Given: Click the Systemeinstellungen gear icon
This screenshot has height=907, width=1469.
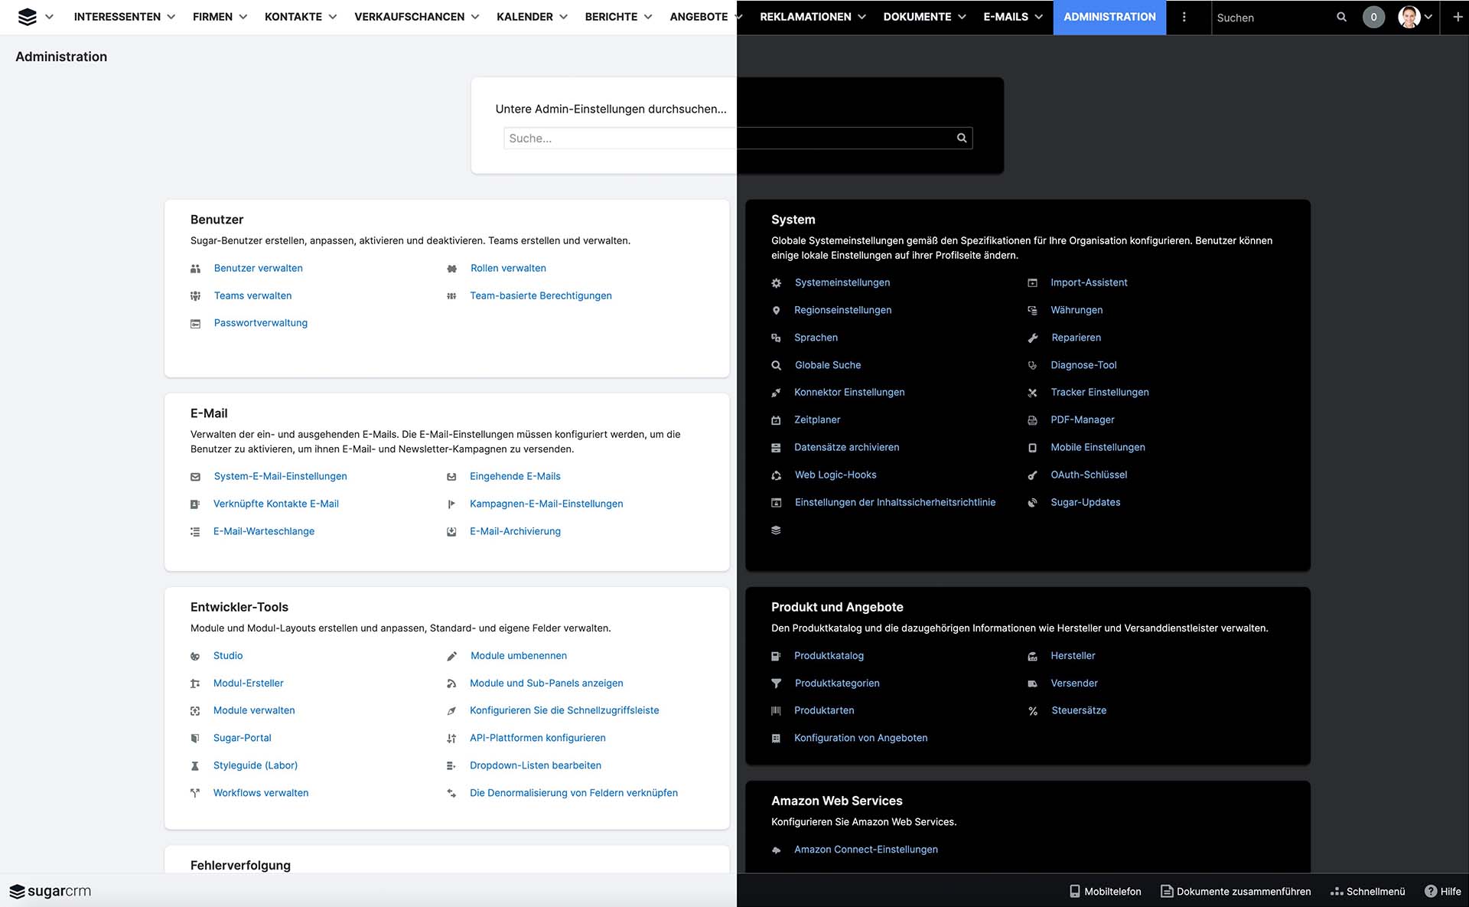Looking at the screenshot, I should pyautogui.click(x=776, y=283).
